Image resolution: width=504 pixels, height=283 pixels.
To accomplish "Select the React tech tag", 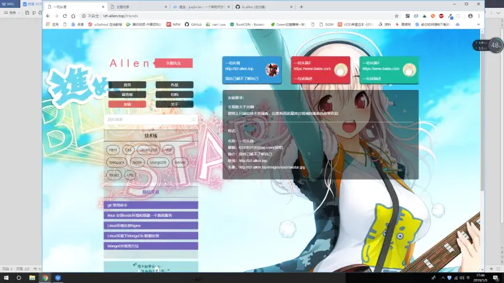I will (114, 175).
